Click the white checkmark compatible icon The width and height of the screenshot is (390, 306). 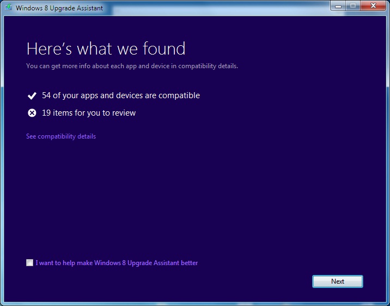[x=32, y=95]
